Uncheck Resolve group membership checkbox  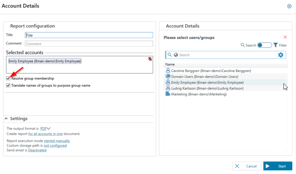pos(8,79)
